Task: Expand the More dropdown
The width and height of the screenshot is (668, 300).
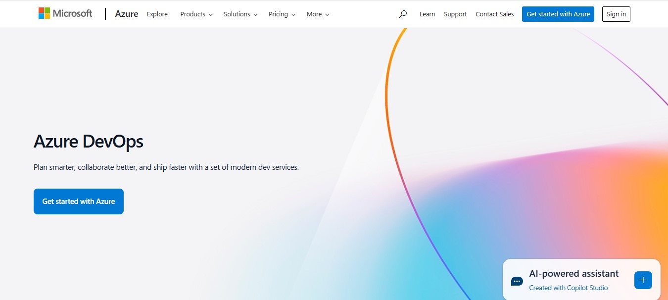Action: (317, 14)
